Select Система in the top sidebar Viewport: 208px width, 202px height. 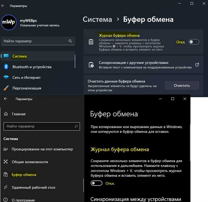[x=38, y=56]
